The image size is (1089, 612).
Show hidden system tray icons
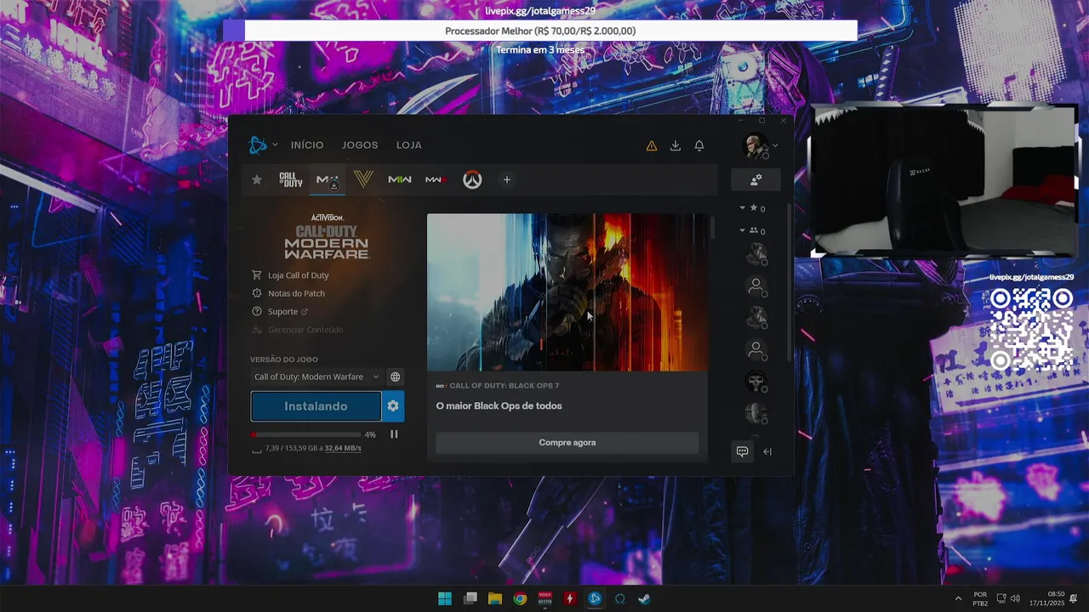pos(959,598)
